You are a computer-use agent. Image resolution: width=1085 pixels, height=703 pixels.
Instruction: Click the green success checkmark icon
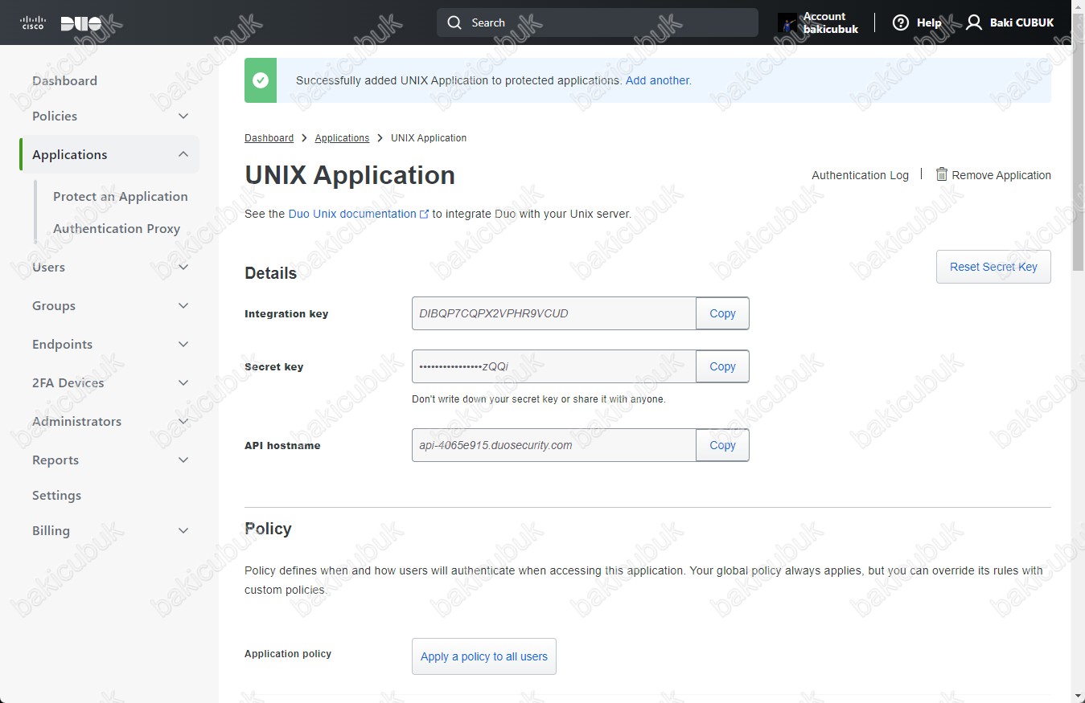click(x=261, y=80)
